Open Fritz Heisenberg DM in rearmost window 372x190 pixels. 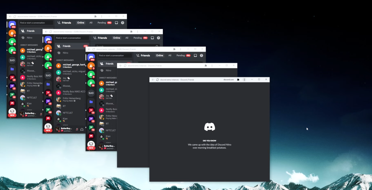pyautogui.click(x=31, y=84)
